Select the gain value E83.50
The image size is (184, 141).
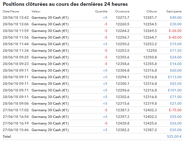176,83
